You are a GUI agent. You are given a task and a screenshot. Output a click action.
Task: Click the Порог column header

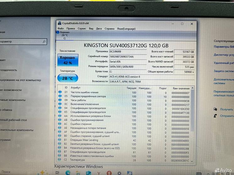coord(163,88)
